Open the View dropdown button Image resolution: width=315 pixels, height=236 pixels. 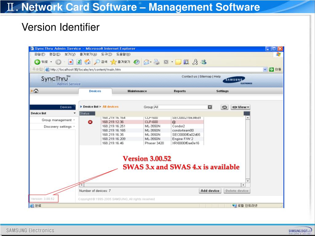241,107
